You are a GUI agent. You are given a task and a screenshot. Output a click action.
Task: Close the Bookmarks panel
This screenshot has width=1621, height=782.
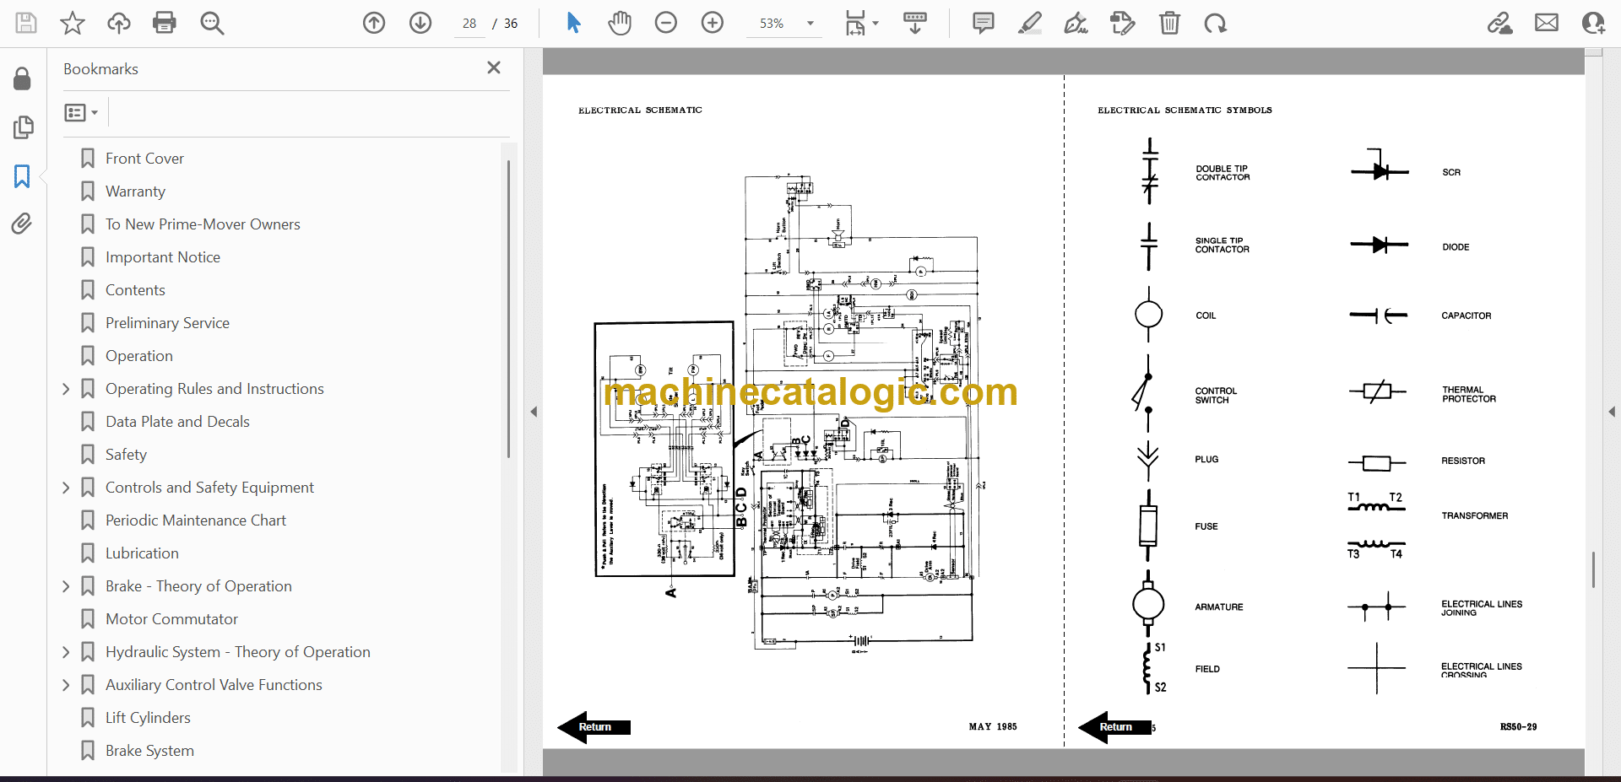coord(494,67)
